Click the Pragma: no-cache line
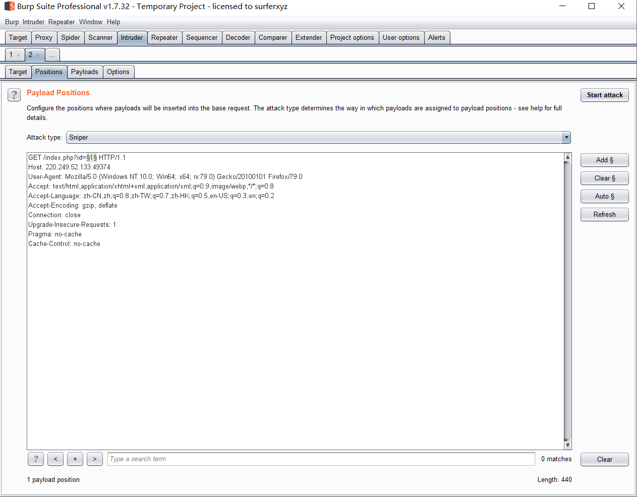 pyautogui.click(x=55, y=234)
